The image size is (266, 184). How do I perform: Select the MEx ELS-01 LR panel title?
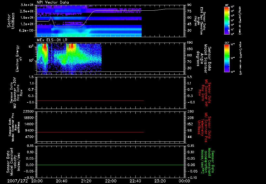pos(52,40)
